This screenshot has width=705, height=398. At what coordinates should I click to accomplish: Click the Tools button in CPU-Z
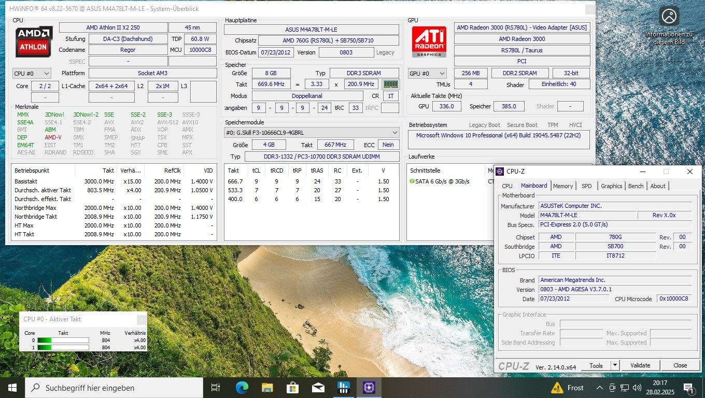(x=596, y=365)
